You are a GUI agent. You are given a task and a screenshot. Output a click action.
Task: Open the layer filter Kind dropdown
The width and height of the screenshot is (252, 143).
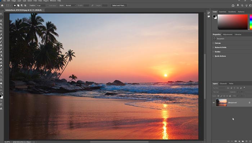pos(219,88)
